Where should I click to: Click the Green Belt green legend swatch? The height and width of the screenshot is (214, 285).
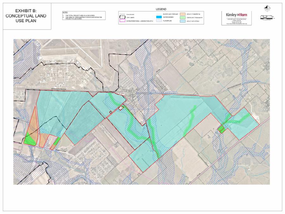coord(183,18)
